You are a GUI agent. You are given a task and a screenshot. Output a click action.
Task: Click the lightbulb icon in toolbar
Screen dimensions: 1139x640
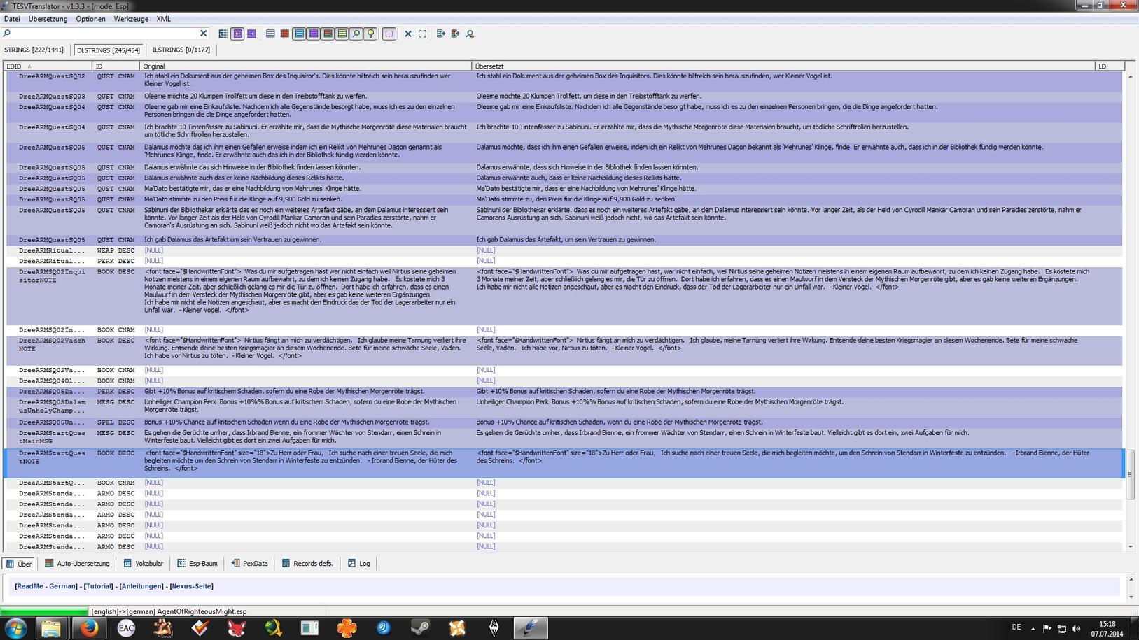tap(370, 34)
